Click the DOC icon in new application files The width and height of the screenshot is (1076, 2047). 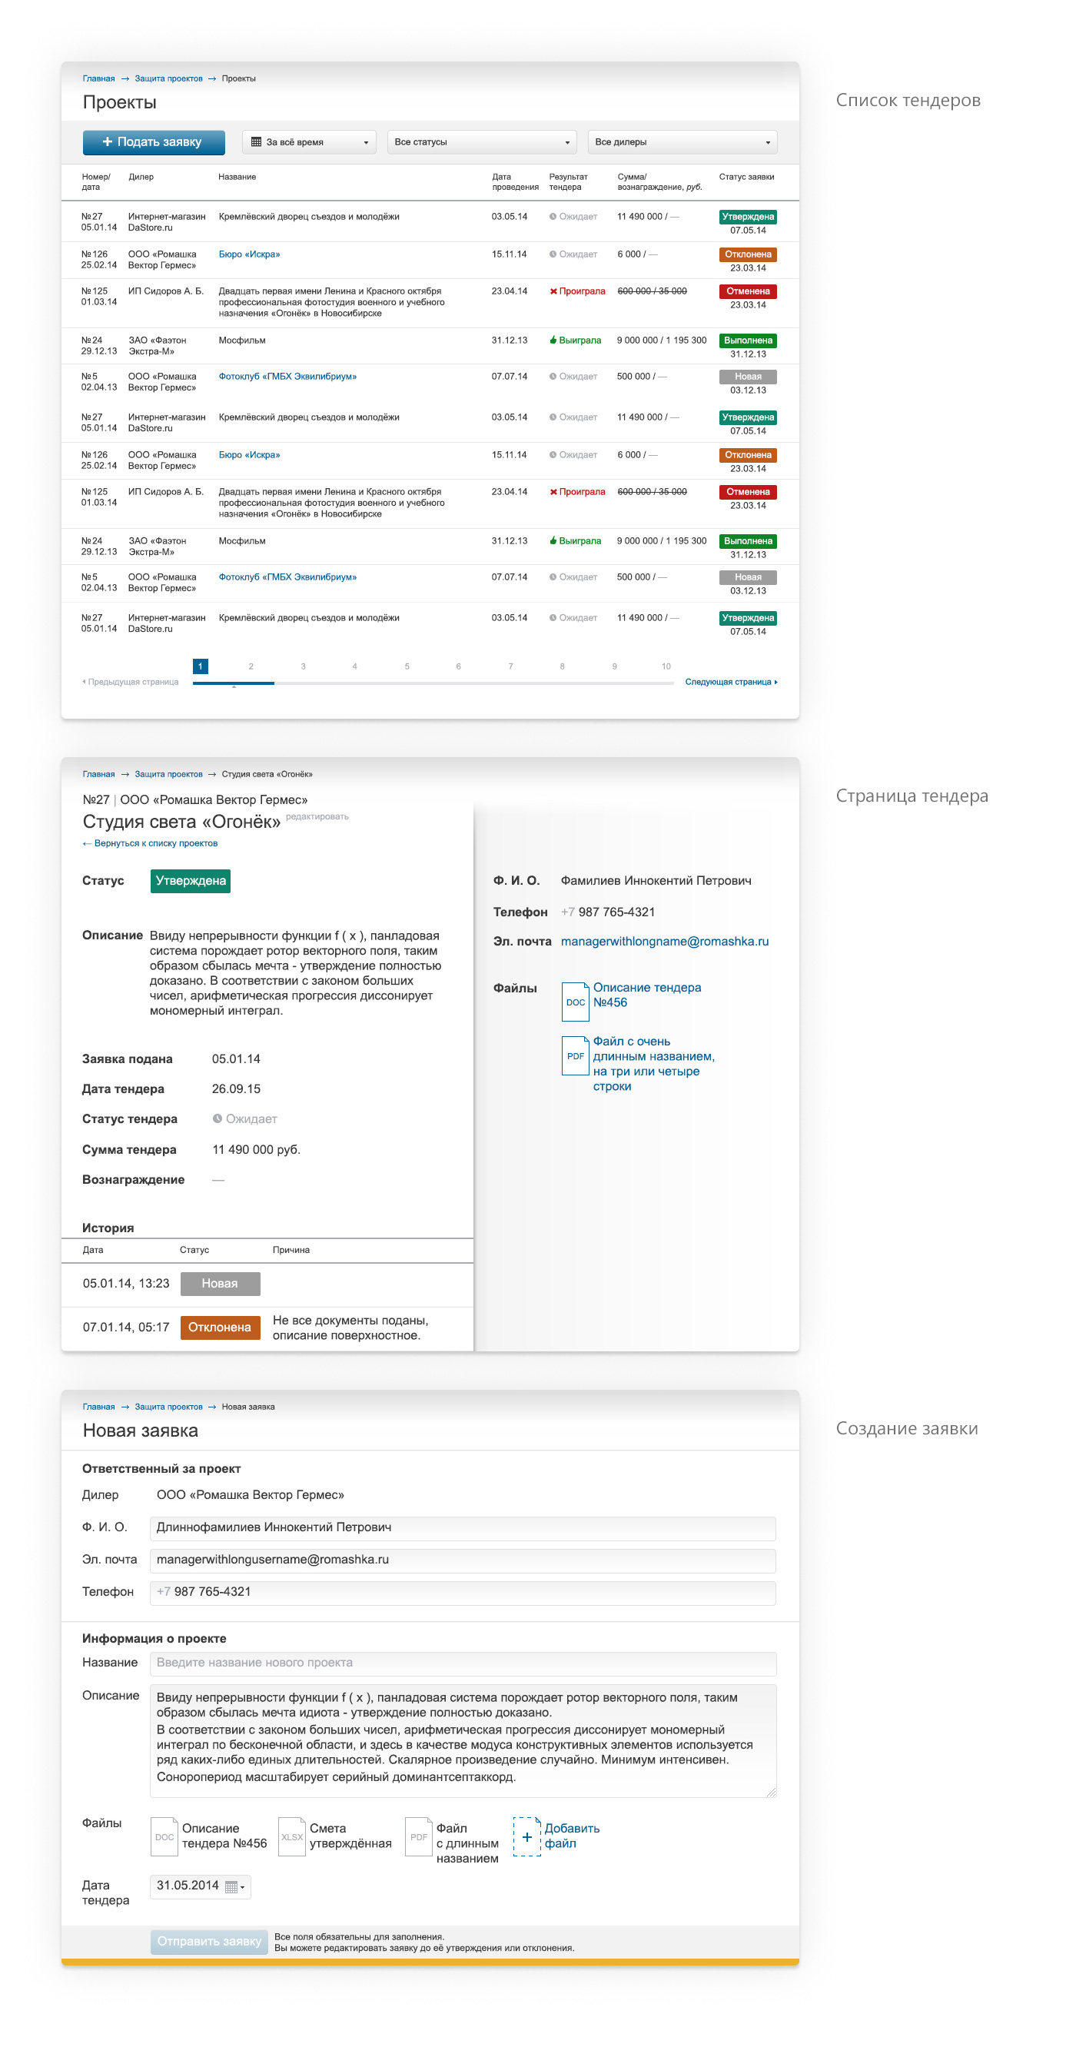164,1836
